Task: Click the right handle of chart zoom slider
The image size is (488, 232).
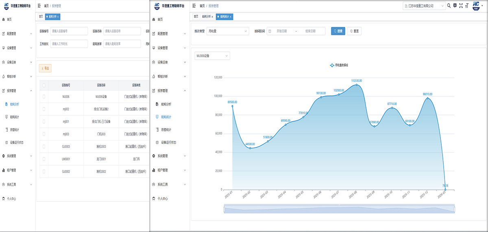Action: point(454,209)
